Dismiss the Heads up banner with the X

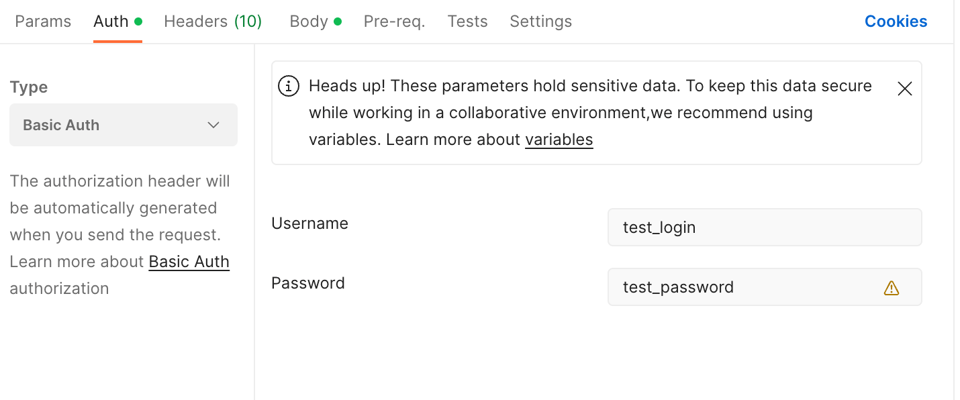904,89
